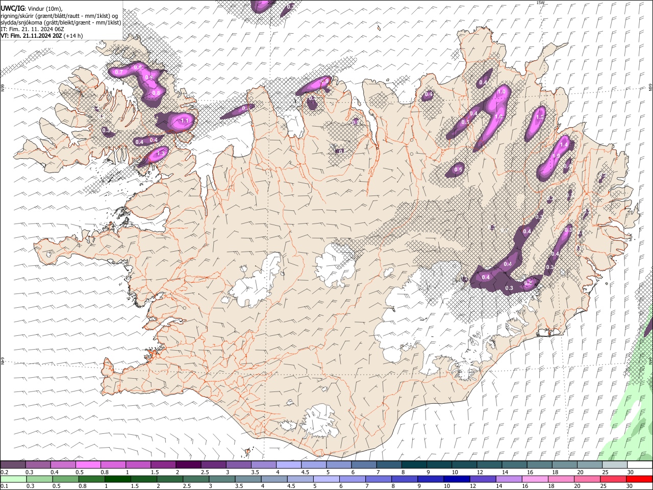Image resolution: width=653 pixels, height=490 pixels.
Task: Pick the rain scale swatch between 2.5 and 3
Action: 195,479
